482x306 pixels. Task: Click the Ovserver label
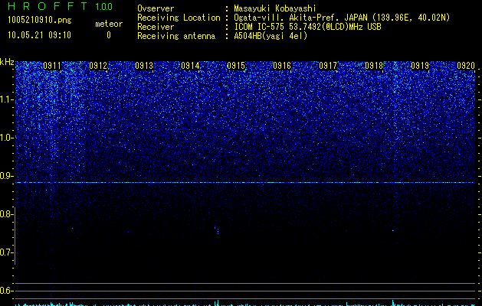[156, 8]
